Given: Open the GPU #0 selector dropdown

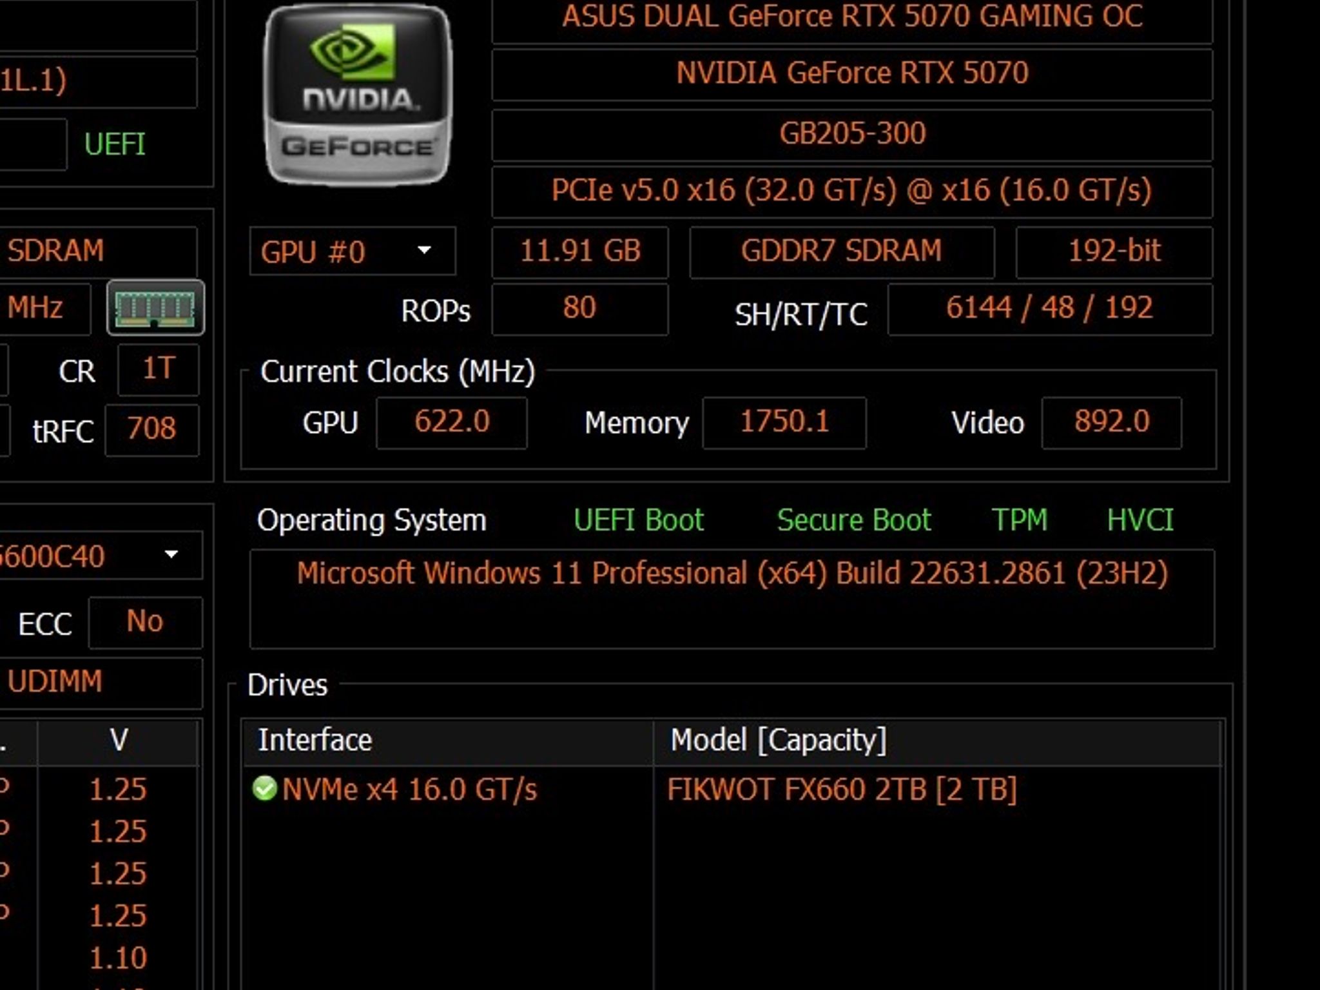Looking at the screenshot, I should pos(353,251).
